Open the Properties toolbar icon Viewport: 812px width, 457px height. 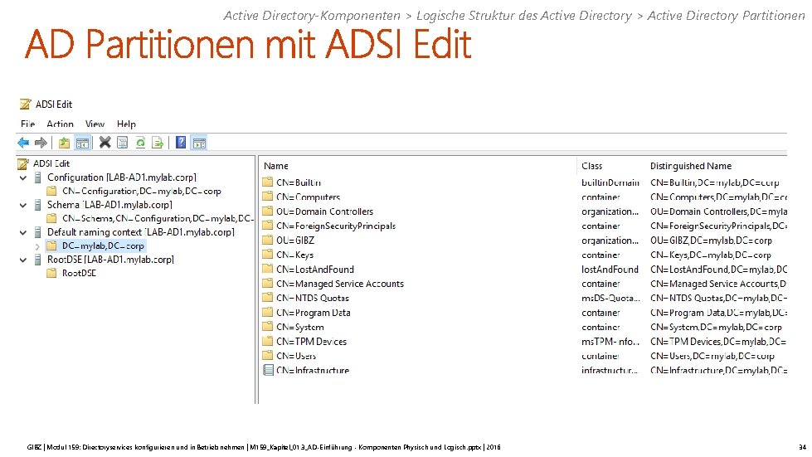click(122, 143)
